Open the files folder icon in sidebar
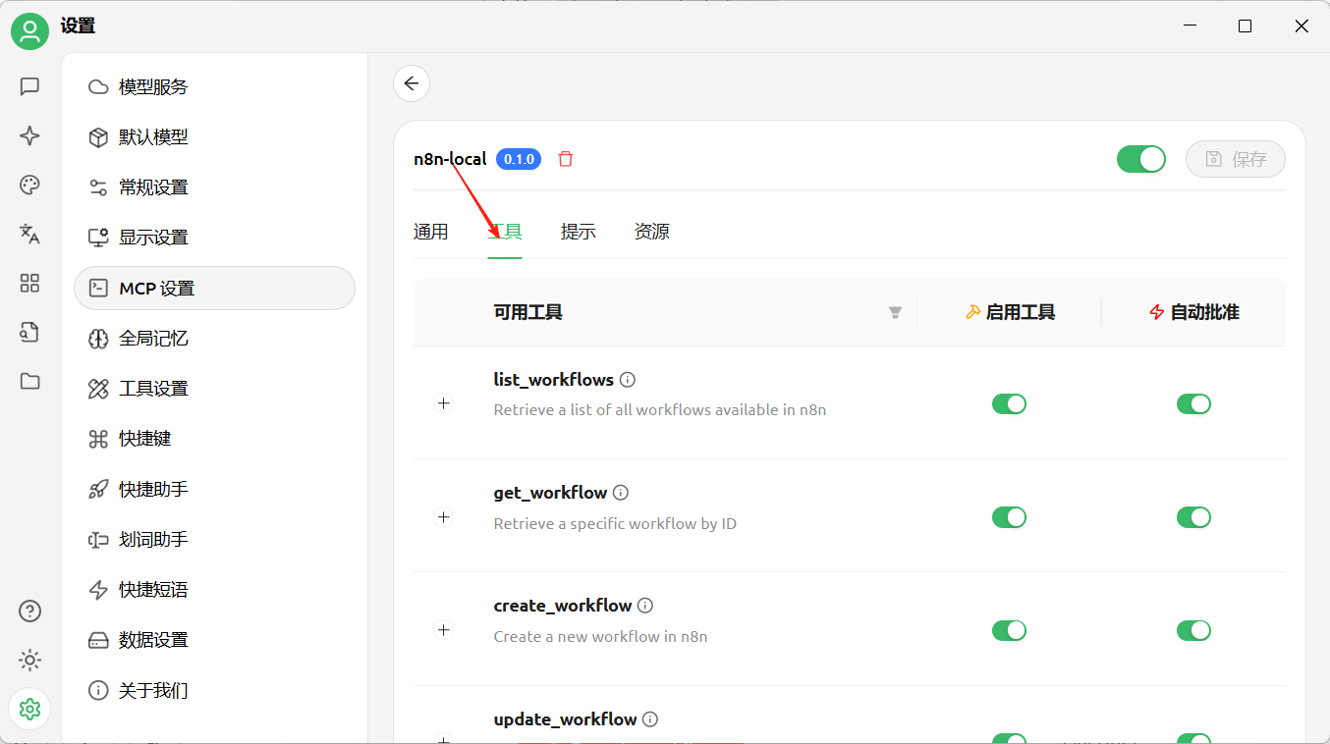 [x=29, y=382]
